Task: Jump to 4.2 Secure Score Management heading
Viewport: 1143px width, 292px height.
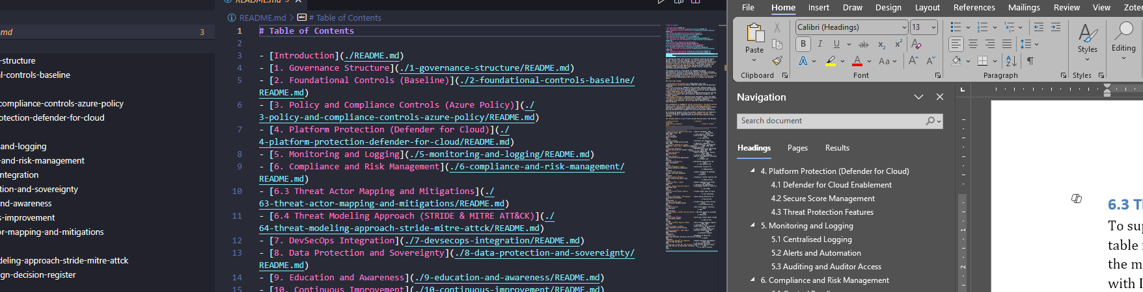Action: (823, 199)
